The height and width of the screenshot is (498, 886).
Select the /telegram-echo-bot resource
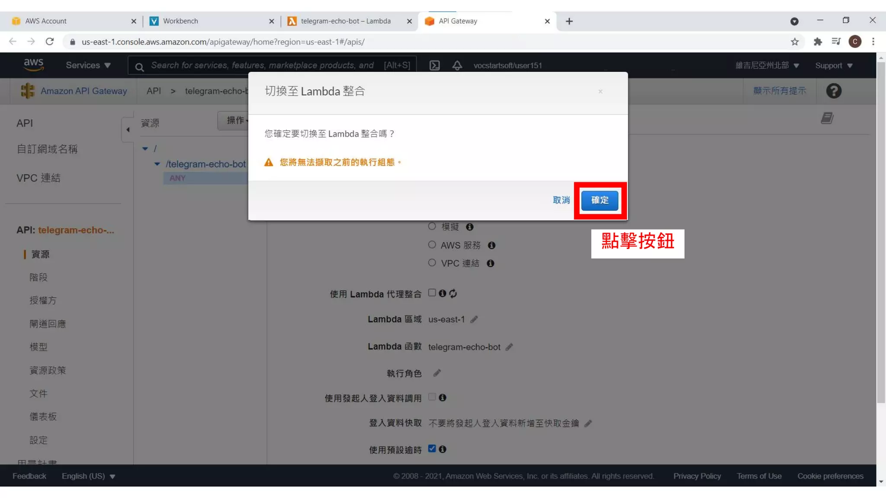tap(205, 164)
